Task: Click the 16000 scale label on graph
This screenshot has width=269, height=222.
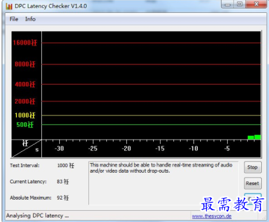Action: click(25, 43)
